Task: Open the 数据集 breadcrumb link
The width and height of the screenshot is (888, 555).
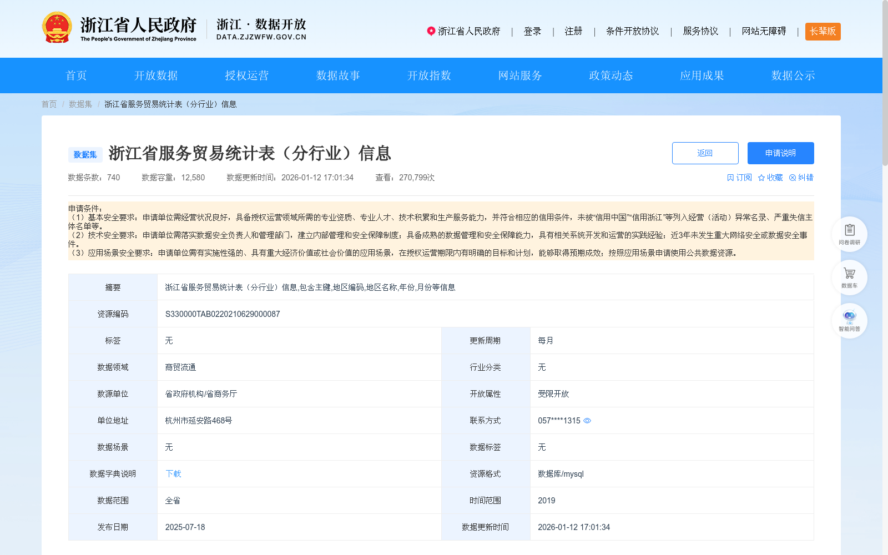Action: 80,104
